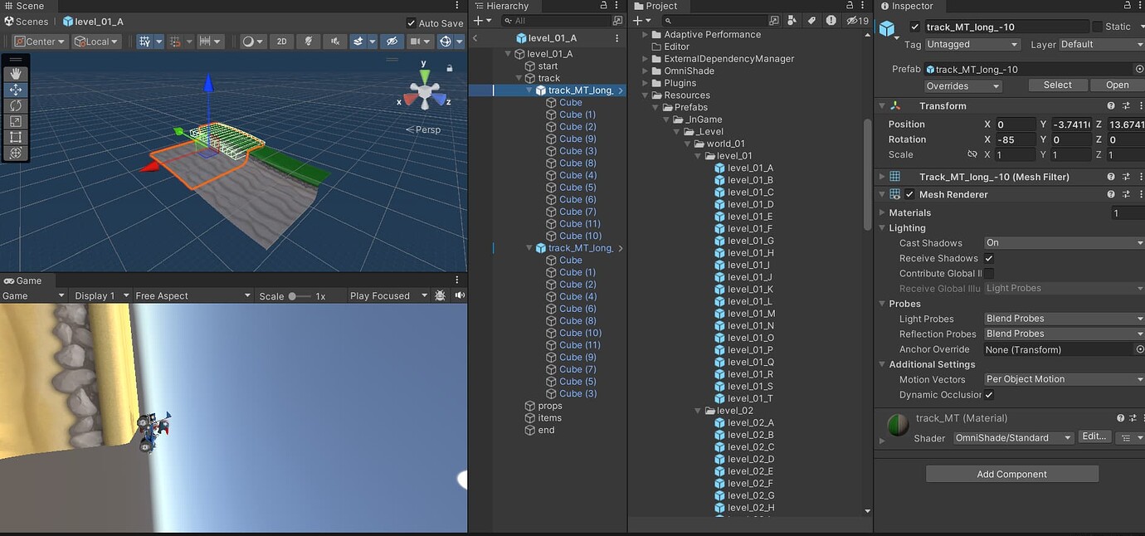Click the prefab Select button

(1058, 84)
